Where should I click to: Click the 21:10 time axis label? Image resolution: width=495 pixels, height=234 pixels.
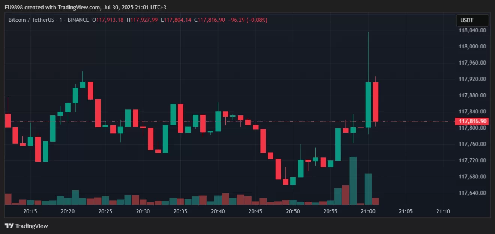click(x=443, y=211)
